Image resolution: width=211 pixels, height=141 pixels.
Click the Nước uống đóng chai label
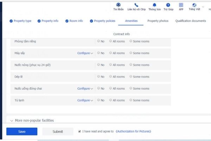pos(28,88)
